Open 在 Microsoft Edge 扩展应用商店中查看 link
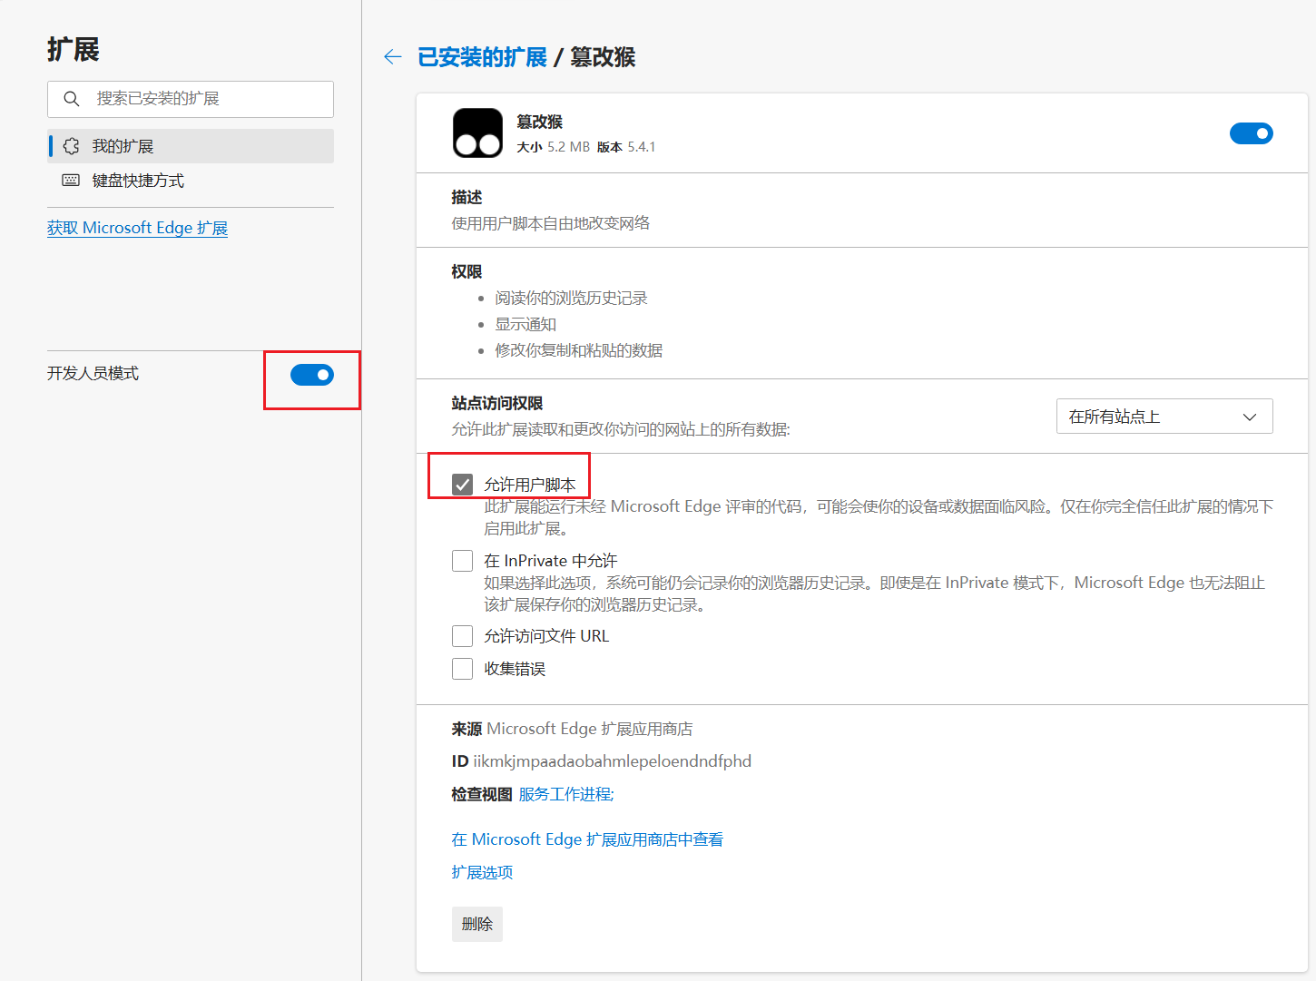The height and width of the screenshot is (981, 1316). (x=587, y=839)
